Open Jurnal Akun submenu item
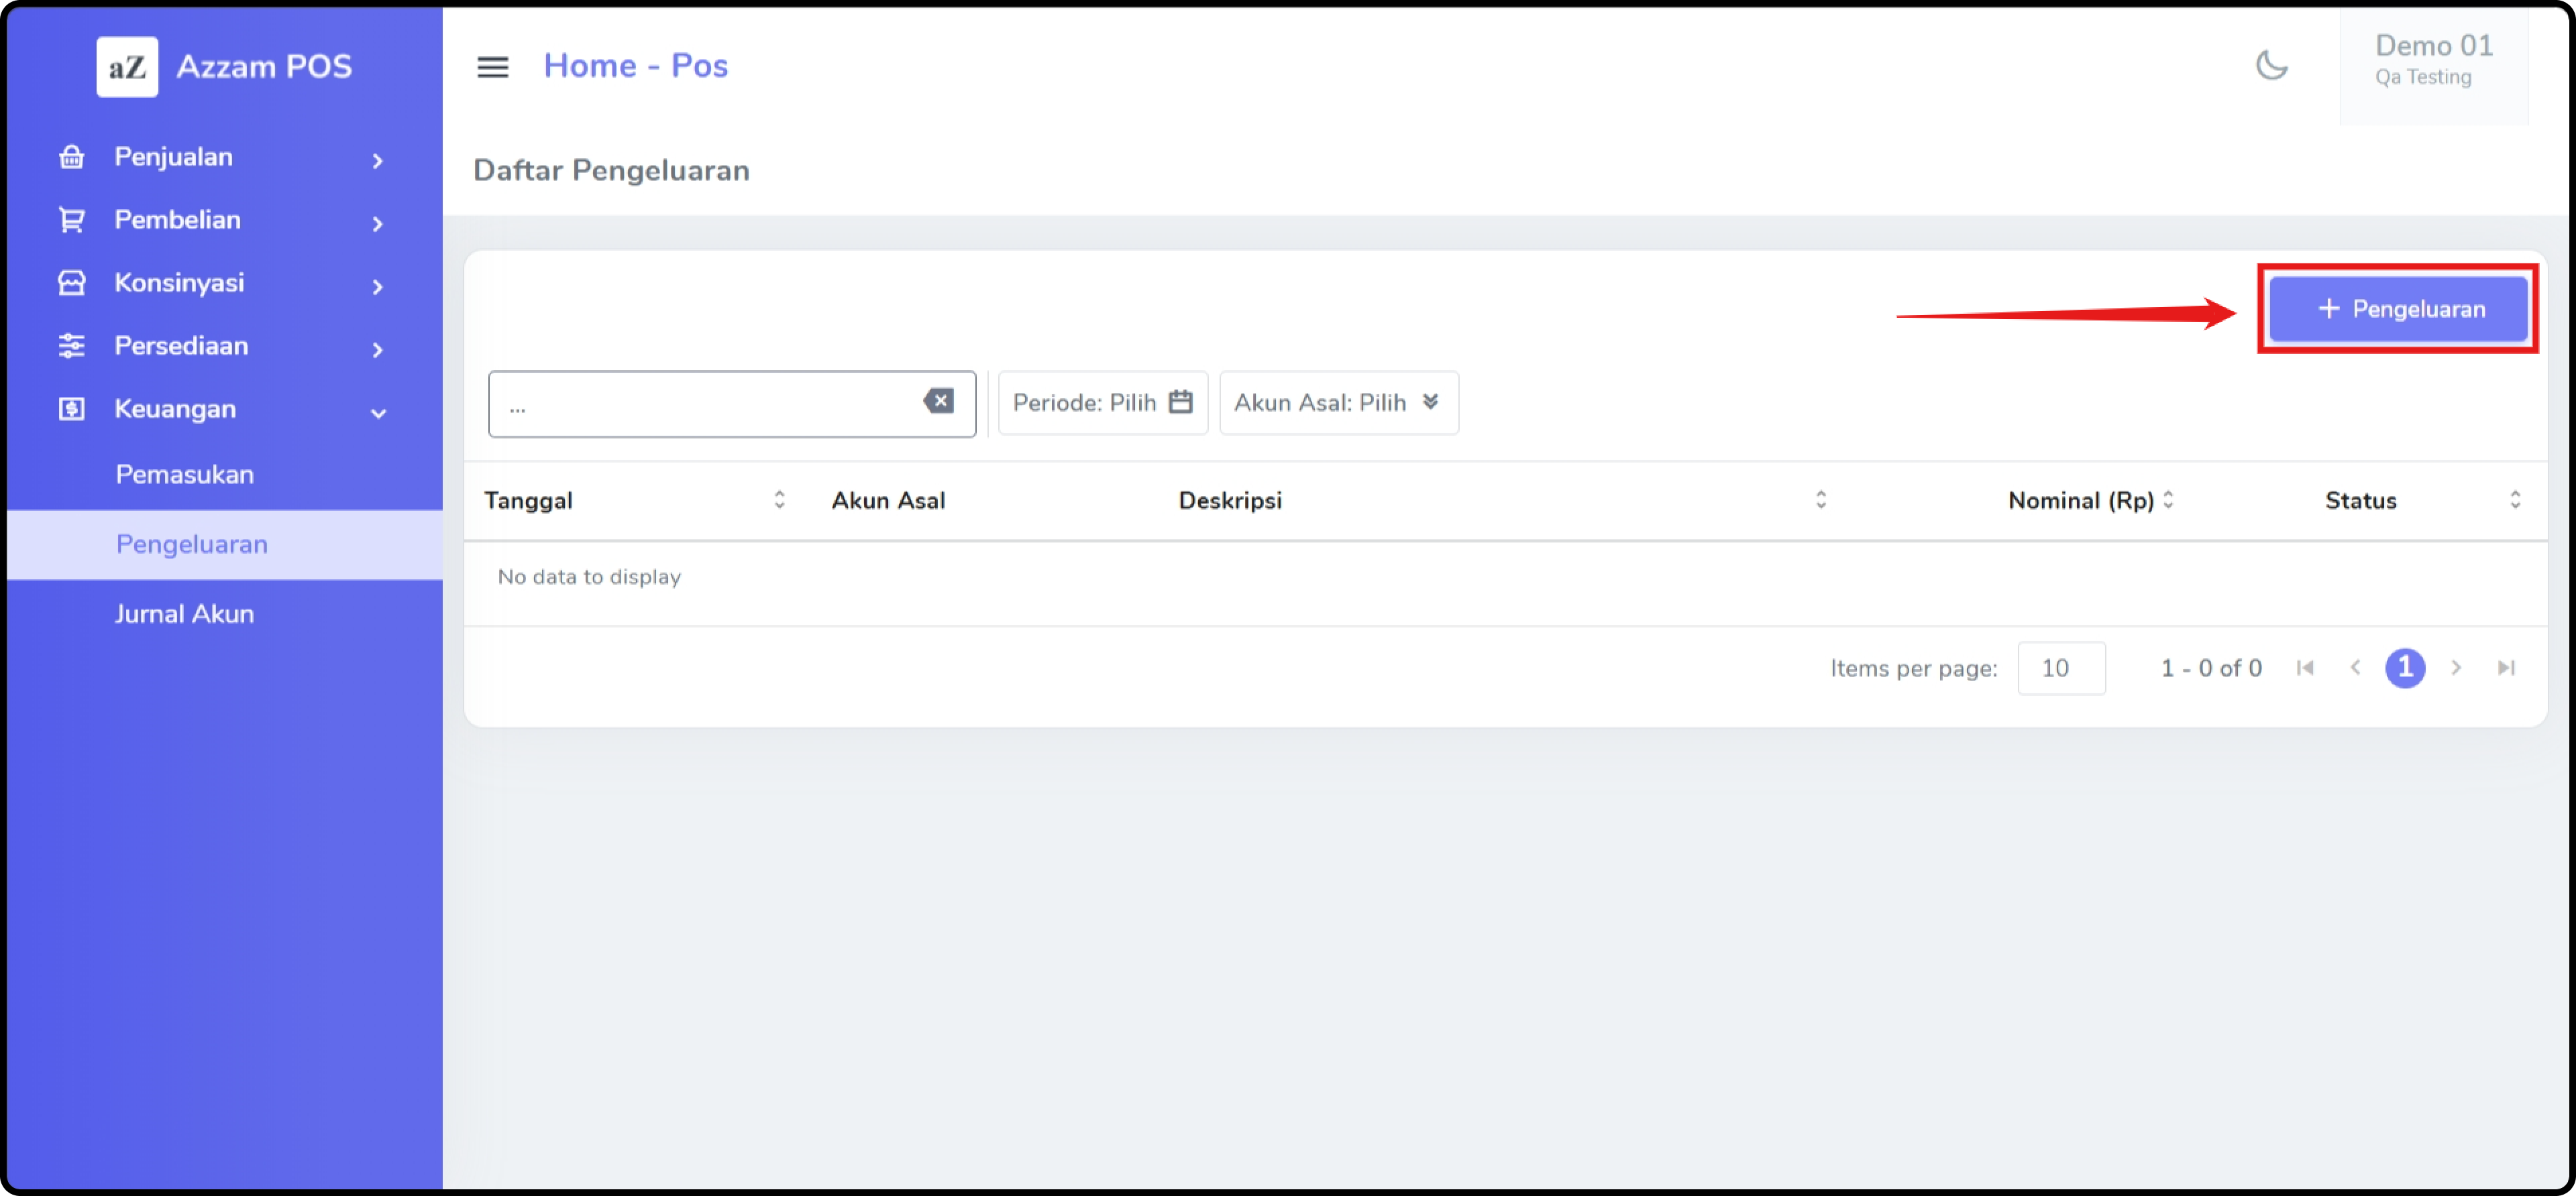The width and height of the screenshot is (2576, 1196). click(184, 613)
